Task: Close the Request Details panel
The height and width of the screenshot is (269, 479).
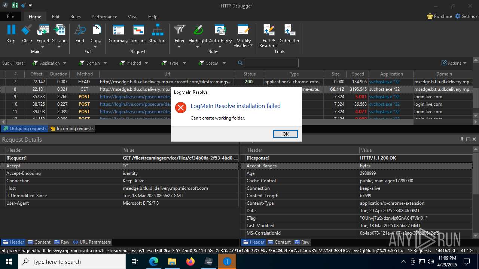Action: (474, 139)
